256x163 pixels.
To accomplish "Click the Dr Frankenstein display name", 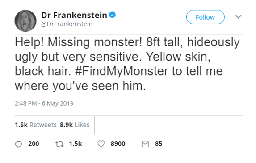I will pyautogui.click(x=74, y=15).
